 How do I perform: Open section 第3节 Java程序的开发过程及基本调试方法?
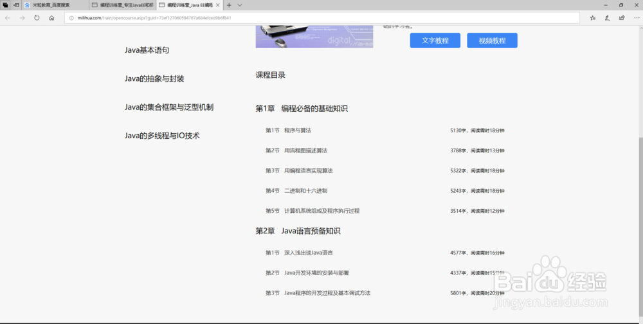318,293
